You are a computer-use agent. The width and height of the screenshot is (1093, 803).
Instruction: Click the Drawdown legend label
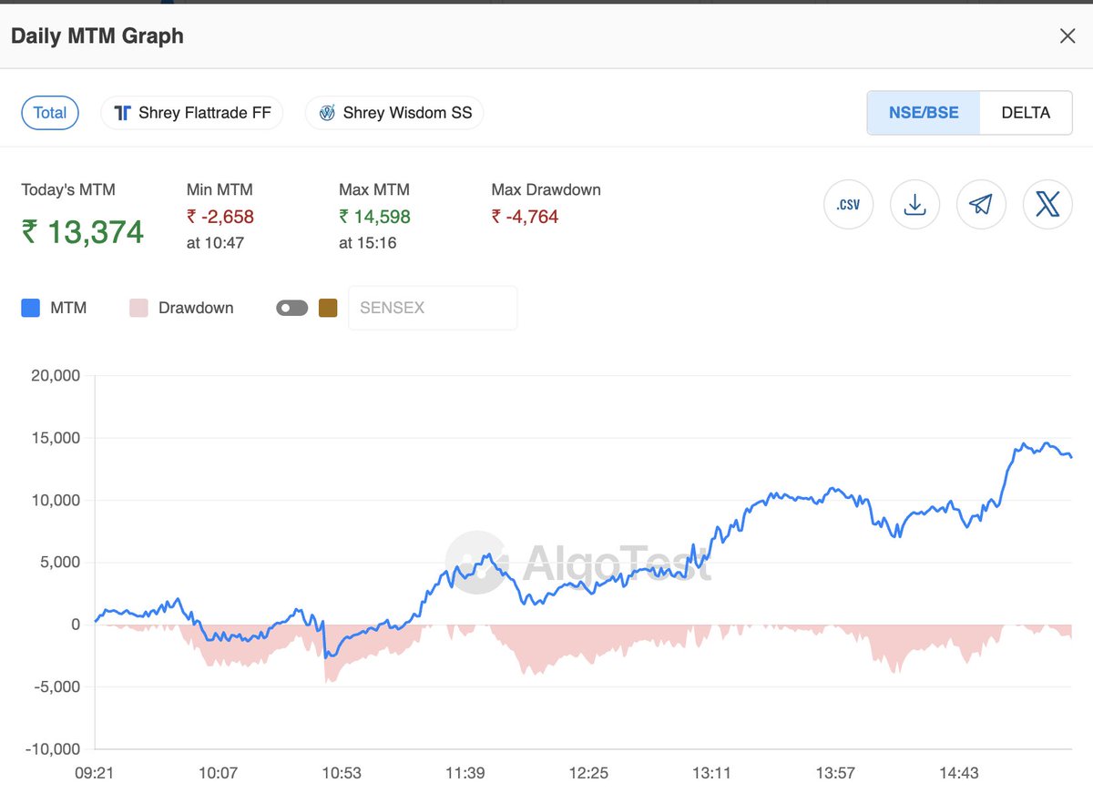tap(196, 308)
